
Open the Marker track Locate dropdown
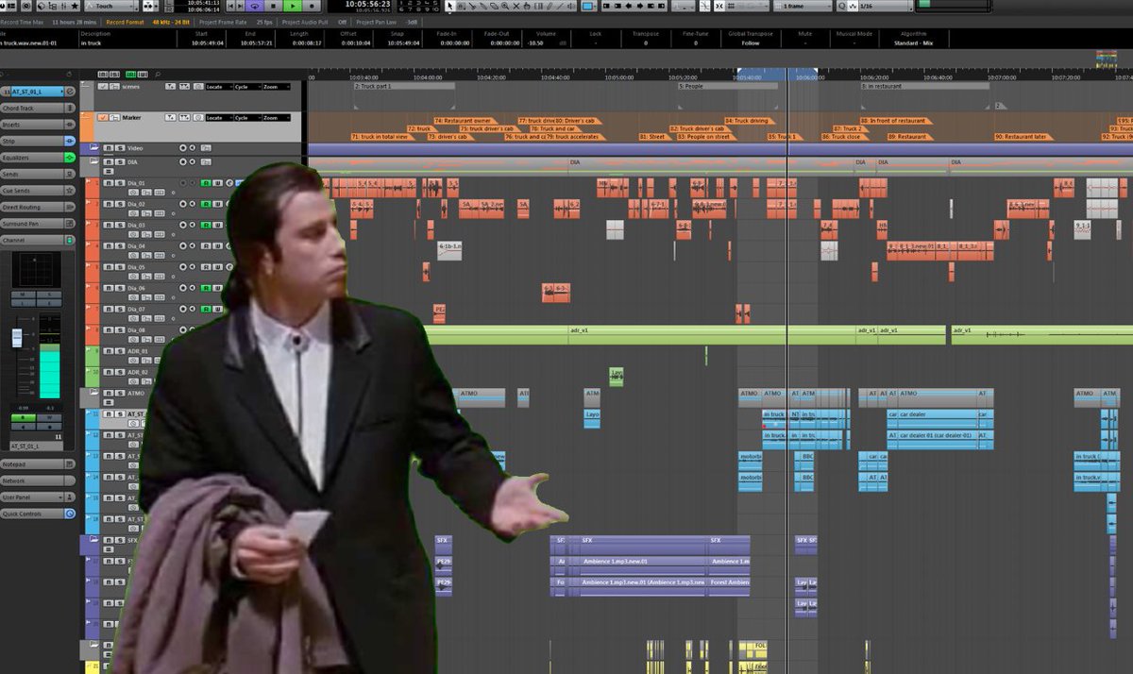219,117
